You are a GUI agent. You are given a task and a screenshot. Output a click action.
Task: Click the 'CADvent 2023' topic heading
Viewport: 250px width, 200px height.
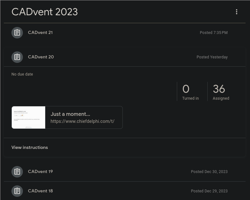(x=45, y=12)
